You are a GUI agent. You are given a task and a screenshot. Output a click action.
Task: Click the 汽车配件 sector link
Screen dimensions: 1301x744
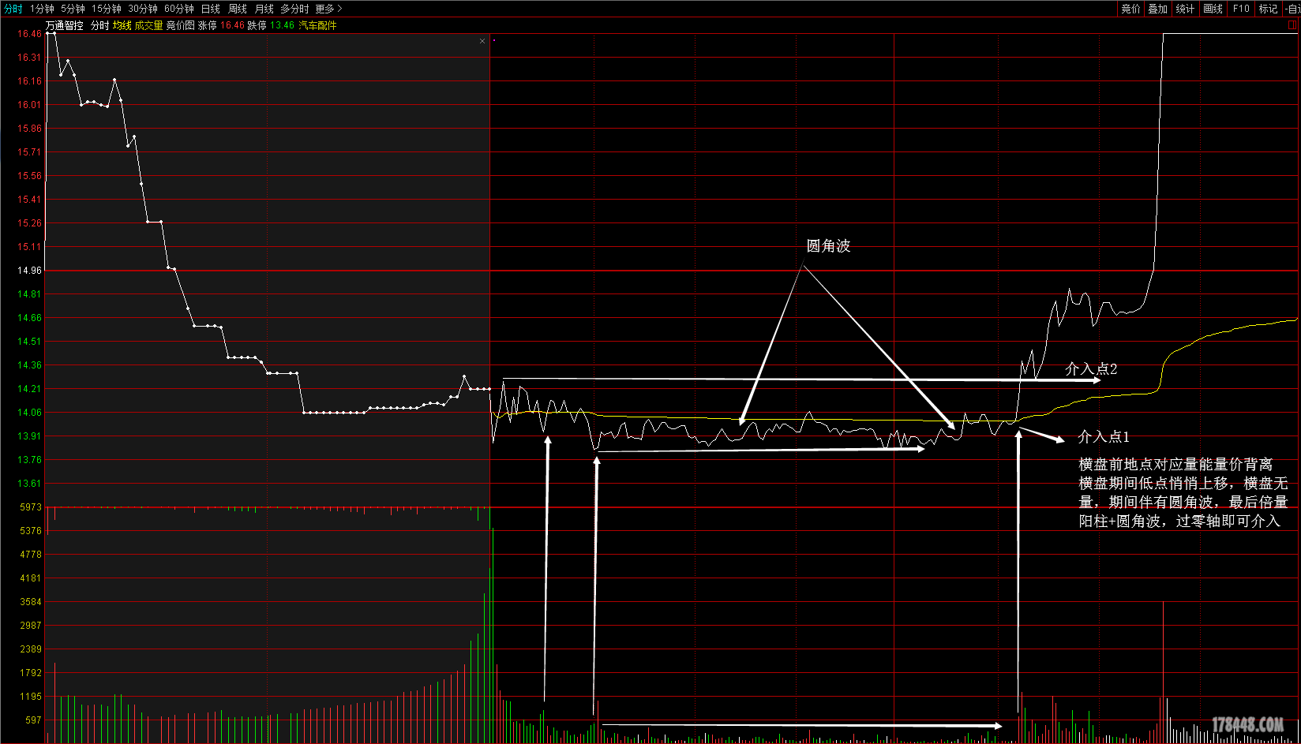click(x=317, y=25)
